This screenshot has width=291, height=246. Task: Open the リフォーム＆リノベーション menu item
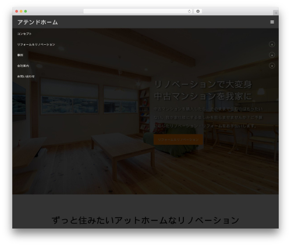point(36,45)
